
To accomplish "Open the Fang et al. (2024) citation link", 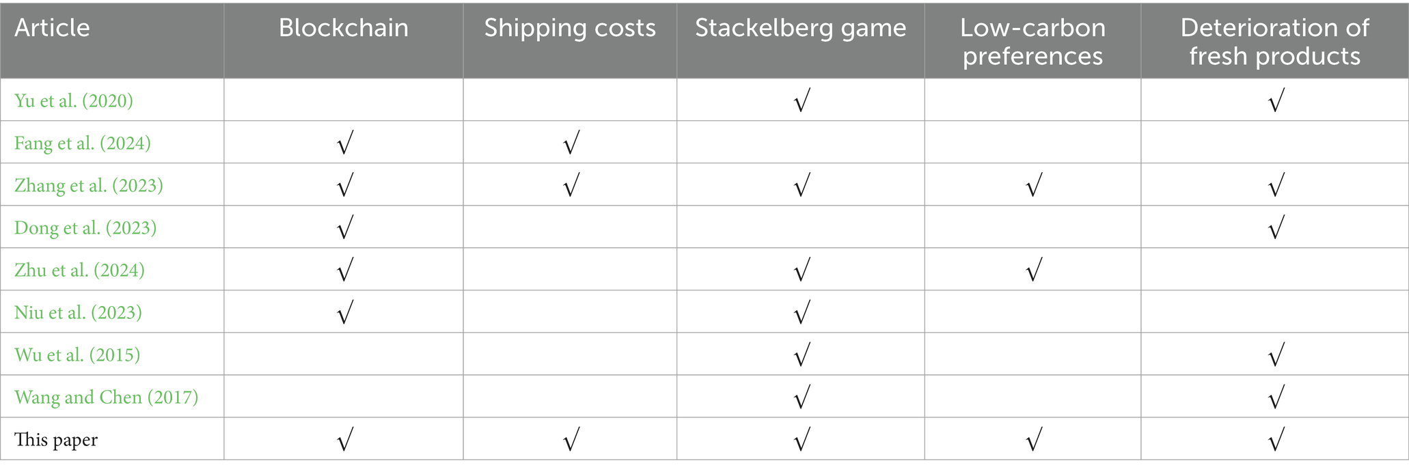I will coord(83,143).
